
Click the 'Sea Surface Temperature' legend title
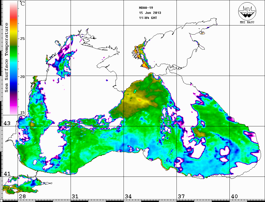[x=7, y=57]
